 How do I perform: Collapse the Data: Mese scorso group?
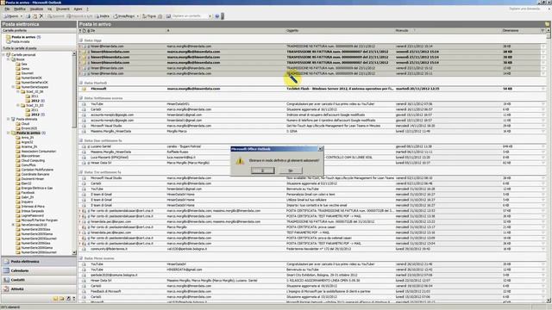81,258
